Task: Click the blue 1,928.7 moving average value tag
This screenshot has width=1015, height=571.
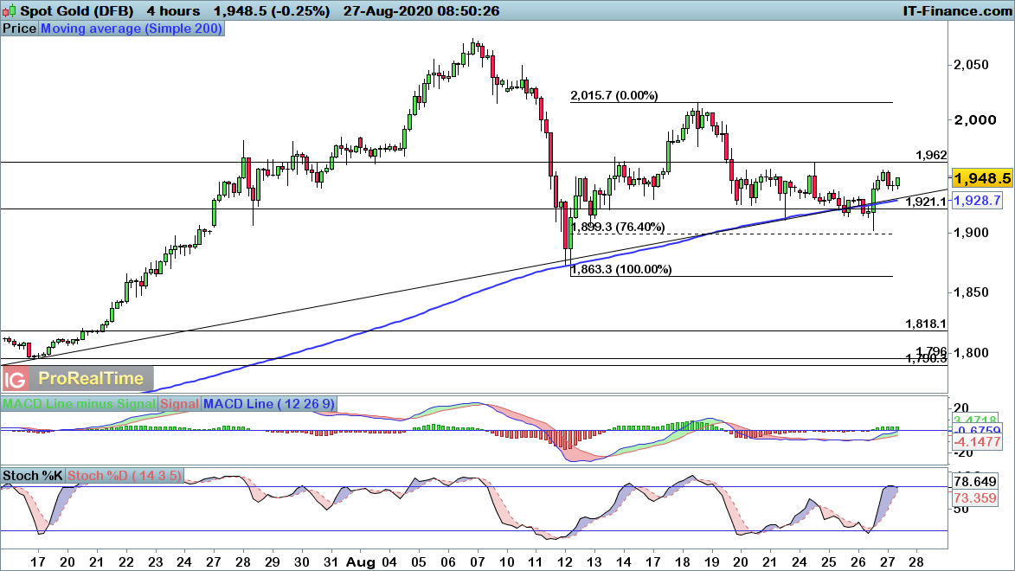Action: (x=977, y=201)
